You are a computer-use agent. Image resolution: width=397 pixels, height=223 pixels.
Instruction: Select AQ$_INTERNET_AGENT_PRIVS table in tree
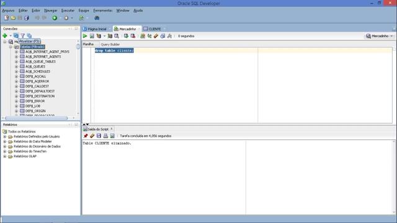[47, 51]
